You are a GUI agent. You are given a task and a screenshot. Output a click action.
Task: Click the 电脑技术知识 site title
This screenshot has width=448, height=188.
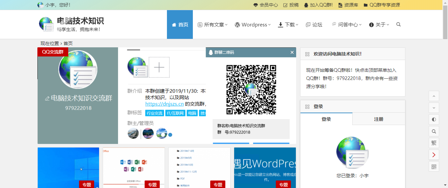[x=80, y=21]
